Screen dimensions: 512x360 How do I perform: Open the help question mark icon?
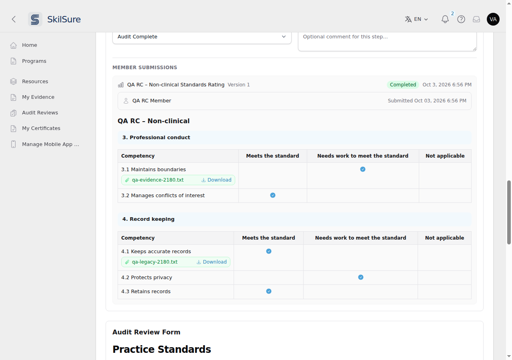click(x=461, y=19)
